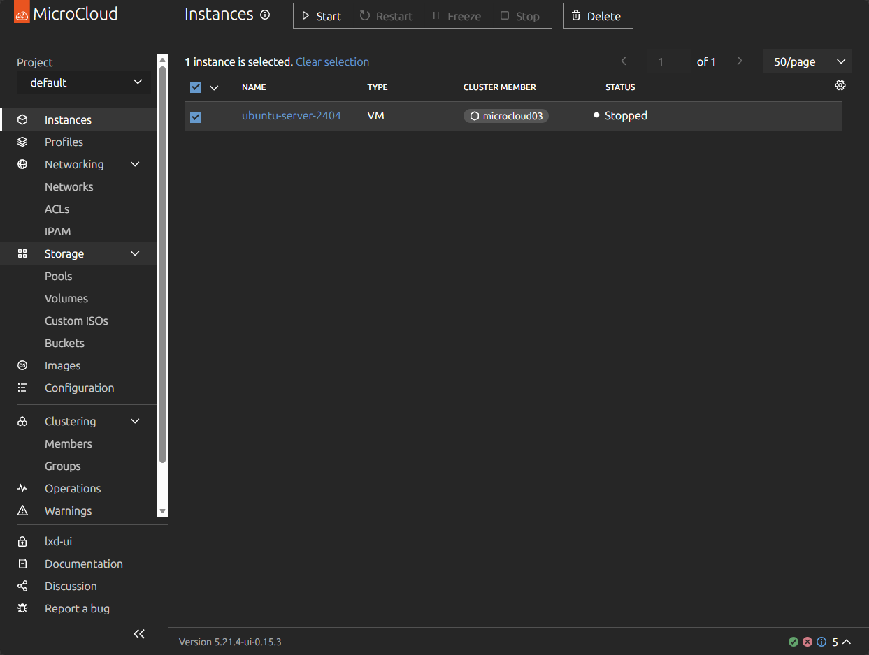Click sidebar scrollbar up arrow
The image size is (869, 655).
[x=163, y=59]
